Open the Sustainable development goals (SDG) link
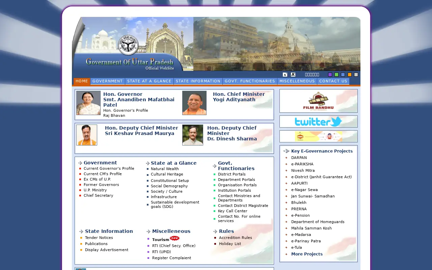The width and height of the screenshot is (432, 270). (x=175, y=205)
